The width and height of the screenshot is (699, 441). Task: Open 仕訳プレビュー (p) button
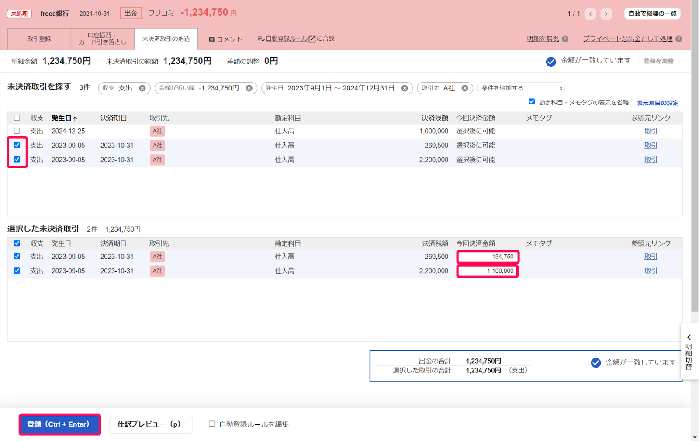[x=151, y=424]
